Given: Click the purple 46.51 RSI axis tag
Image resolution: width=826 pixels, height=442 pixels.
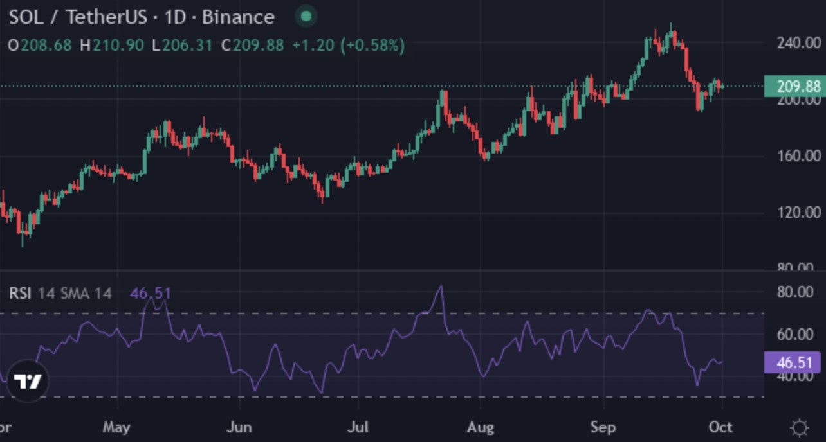Looking at the screenshot, I should [794, 362].
